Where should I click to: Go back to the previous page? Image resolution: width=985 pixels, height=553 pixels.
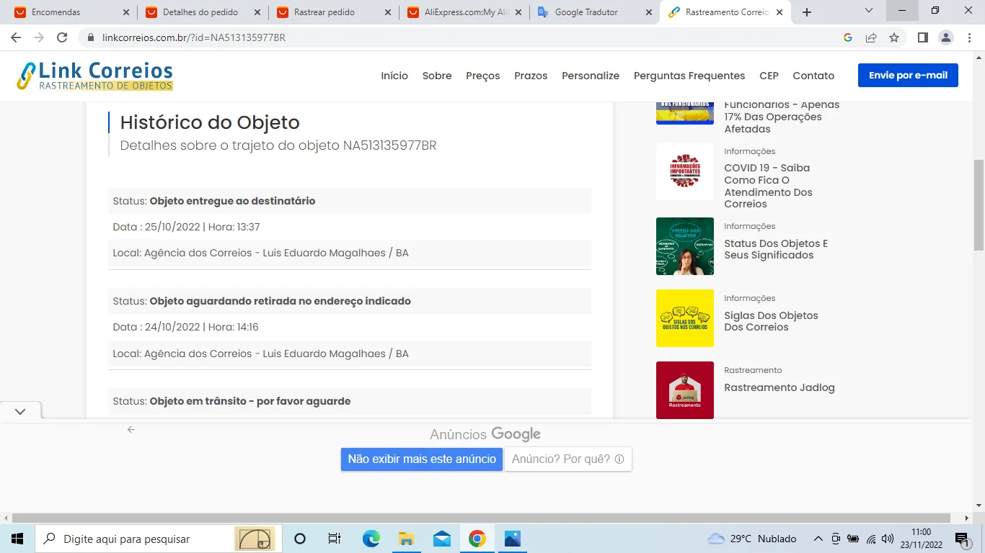click(16, 37)
